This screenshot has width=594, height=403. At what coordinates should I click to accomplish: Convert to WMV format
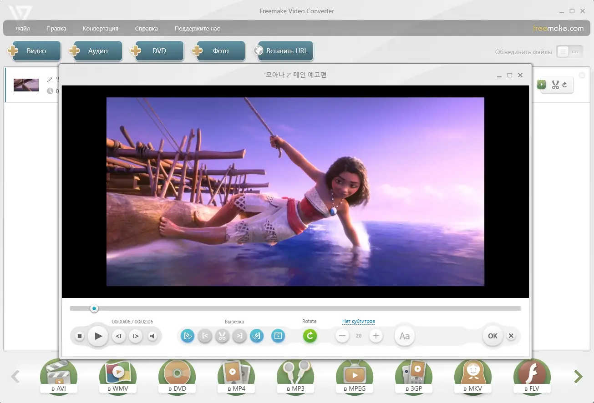(118, 377)
